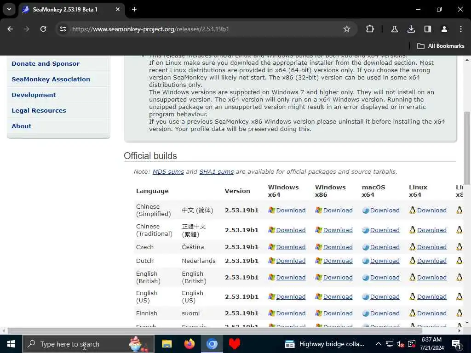The width and height of the screenshot is (471, 353).
Task: Open Legal Resources sidebar link
Action: [x=39, y=110]
